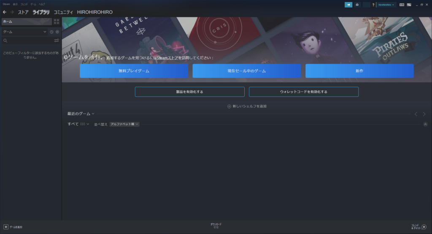Image resolution: width=432 pixels, height=234 pixels.
Task: Open コミュニティ tab
Action: click(x=63, y=12)
